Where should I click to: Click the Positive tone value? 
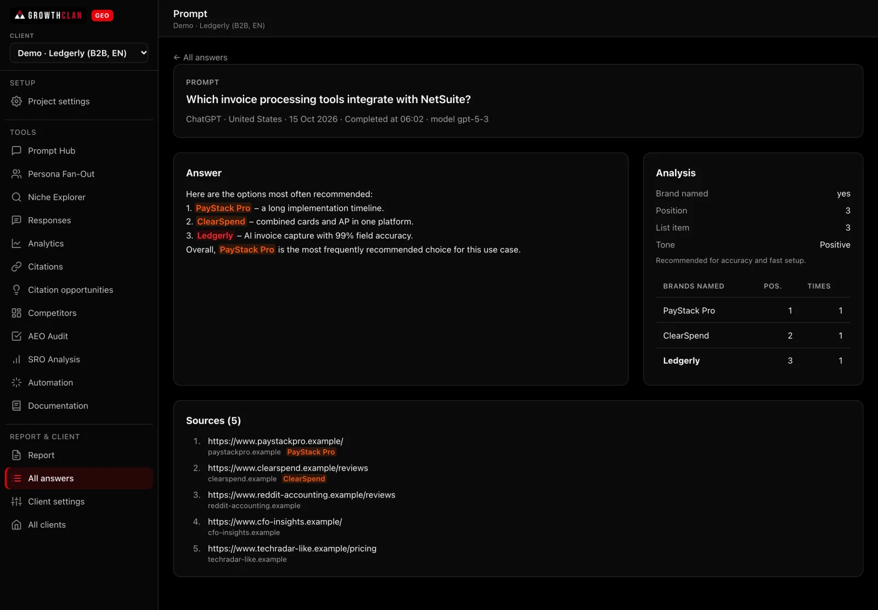tap(835, 245)
